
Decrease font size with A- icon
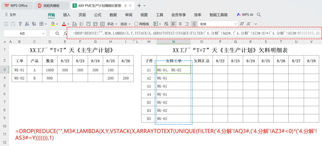click(x=249, y=24)
